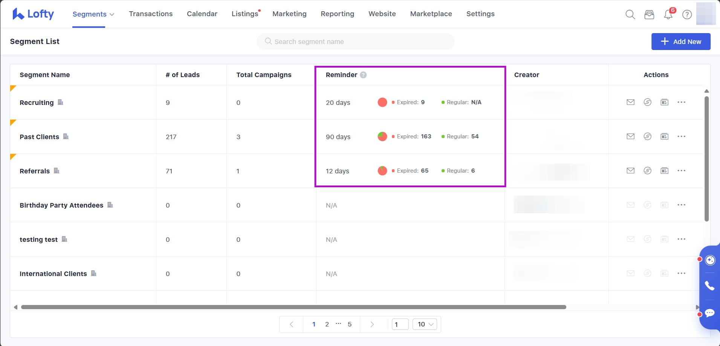The image size is (720, 346).
Task: Click the horizontal scrollbar of the table
Action: 293,307
